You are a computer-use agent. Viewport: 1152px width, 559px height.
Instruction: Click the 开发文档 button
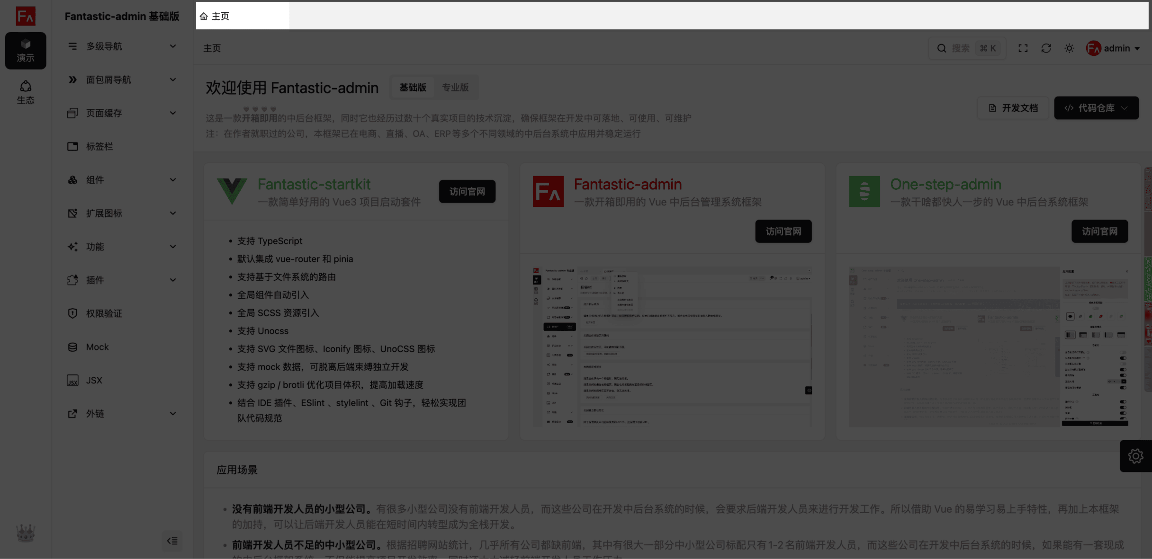(1013, 108)
